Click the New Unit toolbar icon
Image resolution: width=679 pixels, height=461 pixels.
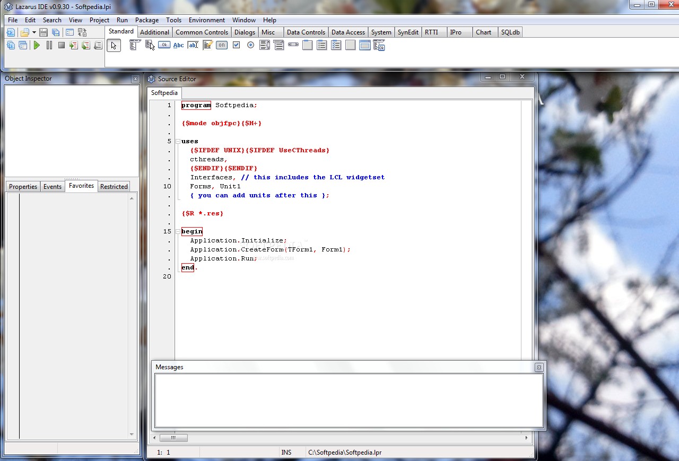[x=10, y=32]
